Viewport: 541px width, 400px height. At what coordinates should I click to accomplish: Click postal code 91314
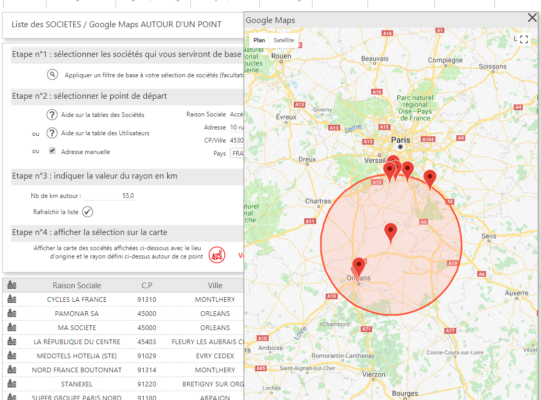click(x=147, y=370)
